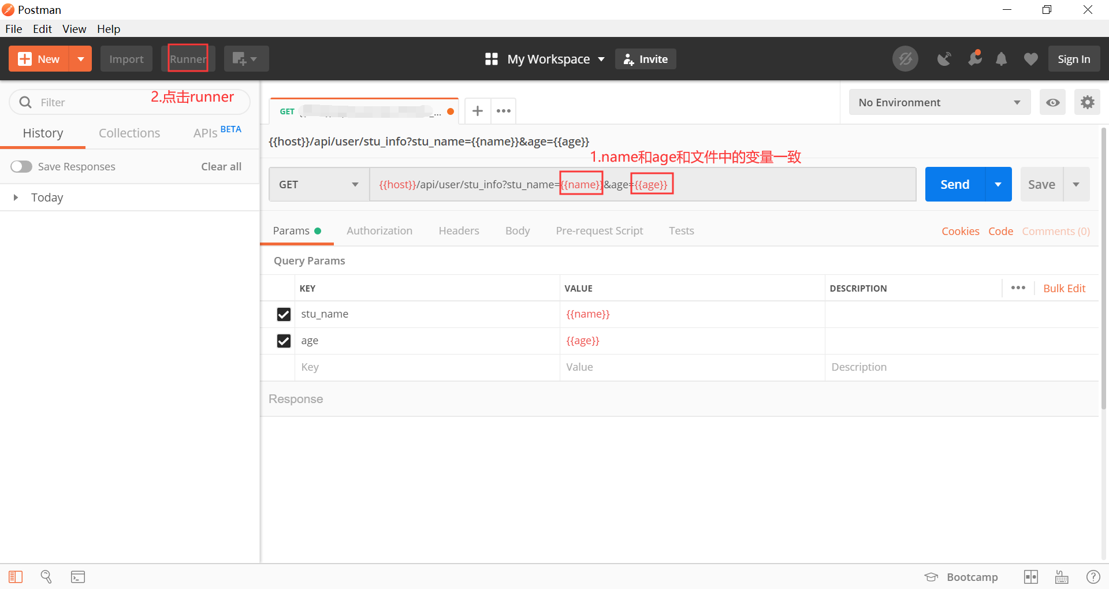Open the sync status icon
This screenshot has height=589, width=1109.
pyautogui.click(x=905, y=59)
